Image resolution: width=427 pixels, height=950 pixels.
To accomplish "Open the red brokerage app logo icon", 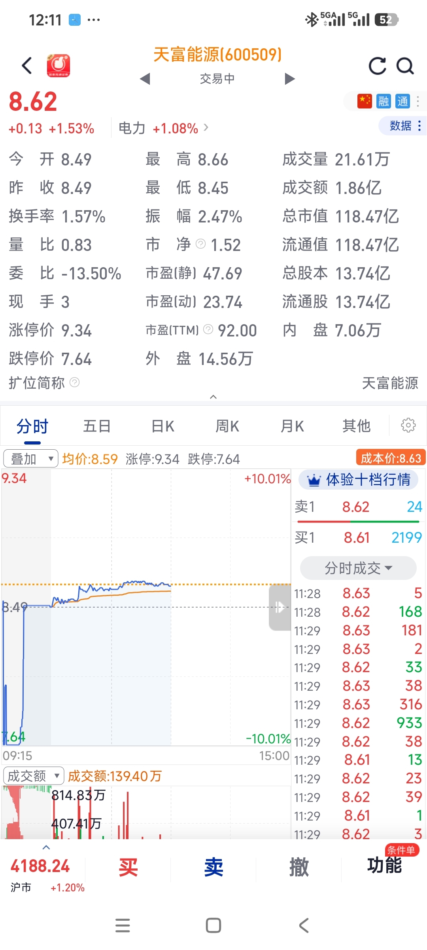I will point(59,66).
